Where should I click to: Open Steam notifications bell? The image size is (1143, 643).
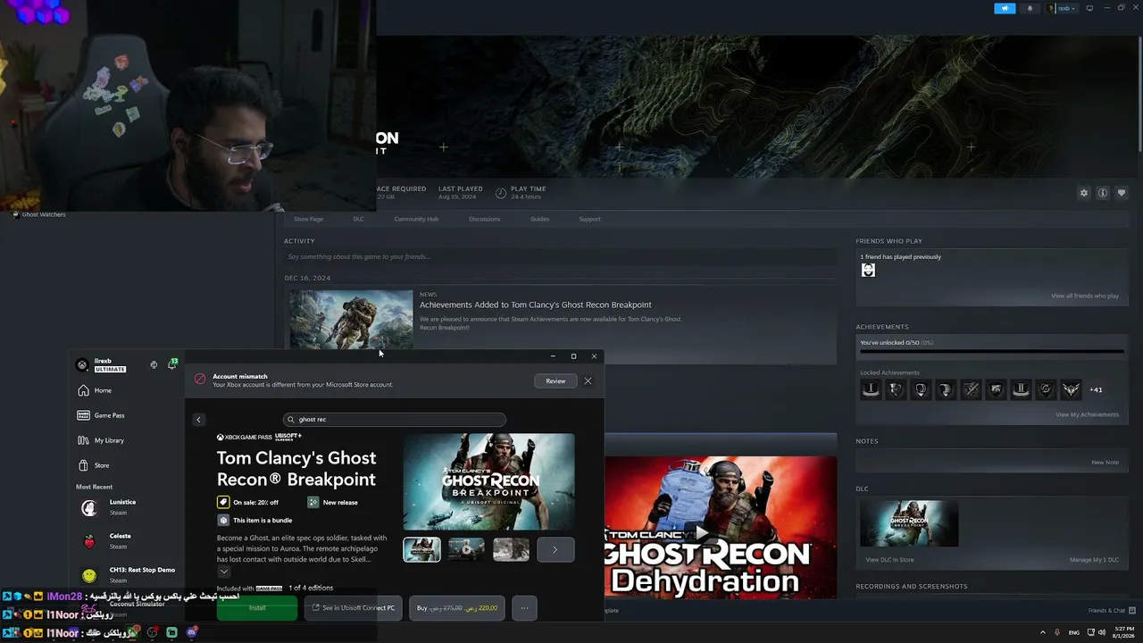(1030, 8)
